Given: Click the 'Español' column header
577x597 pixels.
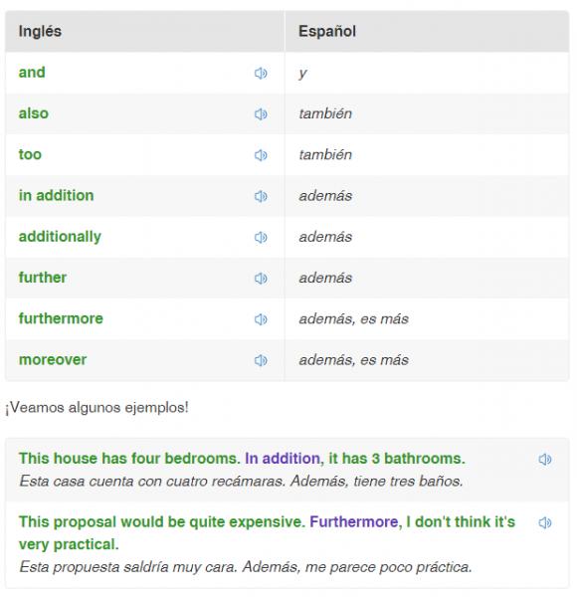Looking at the screenshot, I should pyautogui.click(x=327, y=31).
